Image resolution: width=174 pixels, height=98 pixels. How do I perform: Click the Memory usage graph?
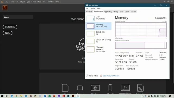coord(141,30)
